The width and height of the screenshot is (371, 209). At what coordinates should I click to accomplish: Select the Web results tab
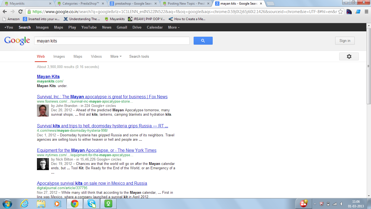(x=41, y=56)
